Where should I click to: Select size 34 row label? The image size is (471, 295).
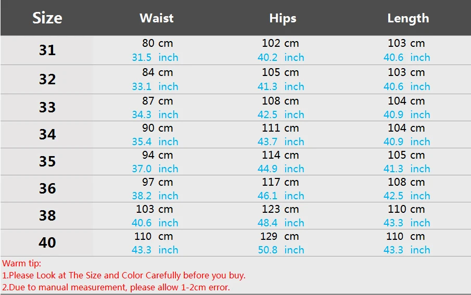point(47,134)
